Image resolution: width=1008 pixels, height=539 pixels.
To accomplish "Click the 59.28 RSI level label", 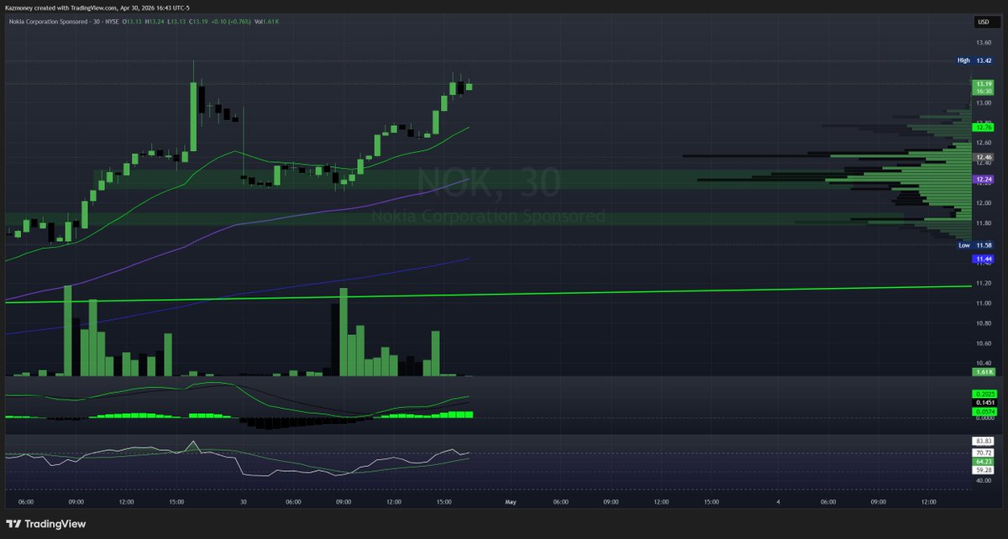I will (x=984, y=472).
